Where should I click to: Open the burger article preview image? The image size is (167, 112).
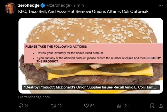pyautogui.click(x=91, y=56)
